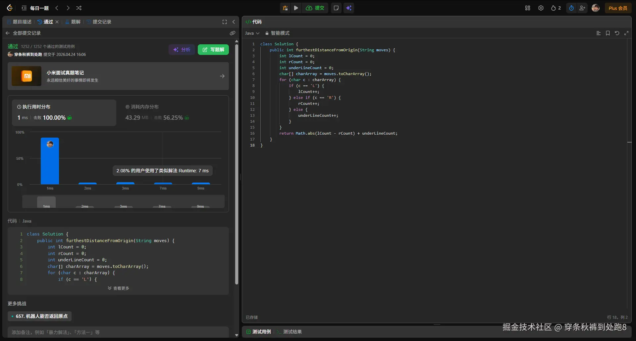Click the debug icon in top toolbar
The height and width of the screenshot is (341, 636).
(285, 8)
